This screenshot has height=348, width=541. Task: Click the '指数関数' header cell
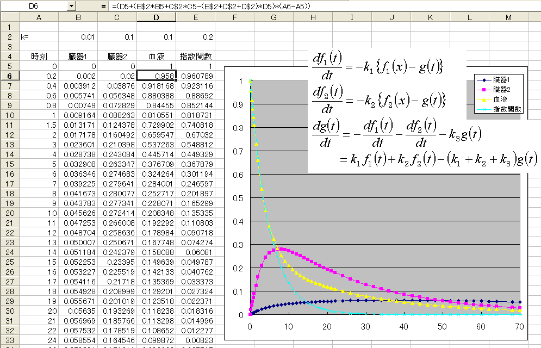196,57
